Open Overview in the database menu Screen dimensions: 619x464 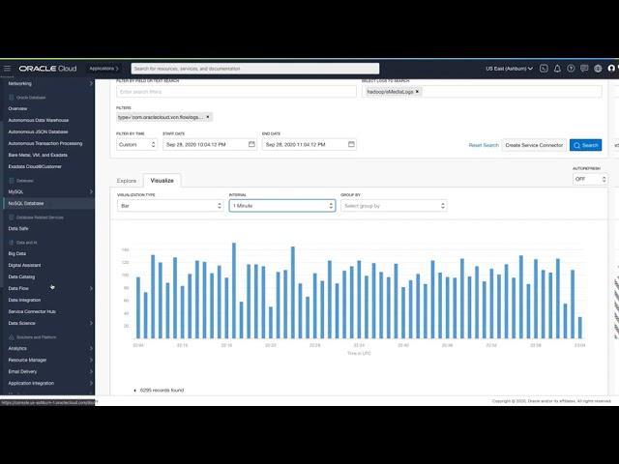(17, 108)
